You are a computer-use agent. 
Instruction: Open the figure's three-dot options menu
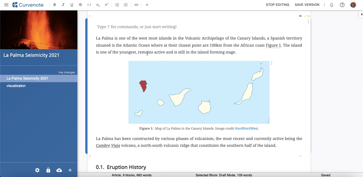click(271, 63)
